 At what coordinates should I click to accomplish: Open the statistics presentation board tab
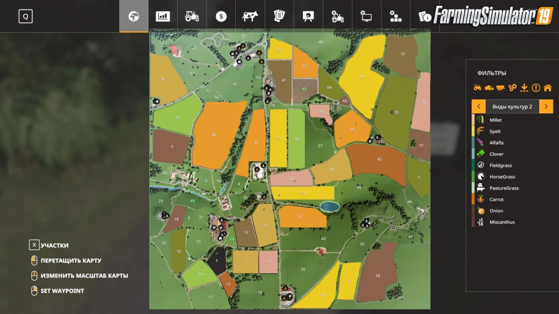click(308, 17)
